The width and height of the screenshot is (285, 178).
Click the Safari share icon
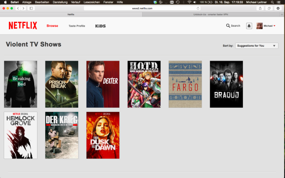(x=260, y=8)
